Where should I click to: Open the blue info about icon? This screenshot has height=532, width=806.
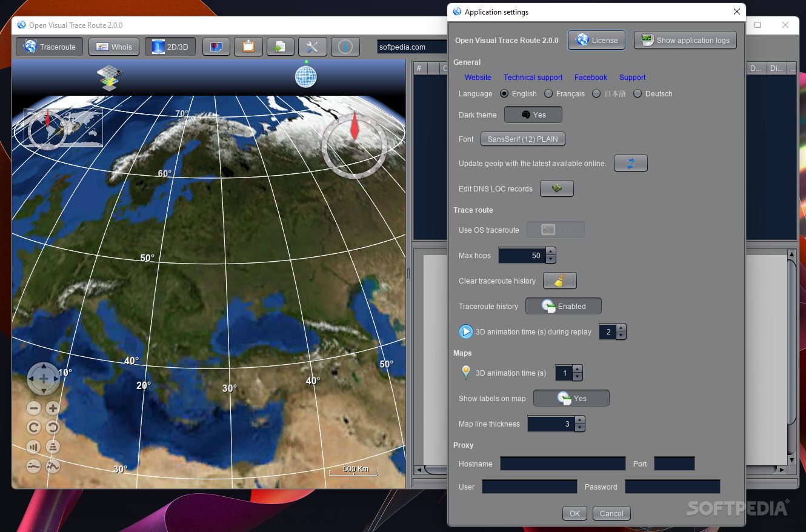point(345,47)
